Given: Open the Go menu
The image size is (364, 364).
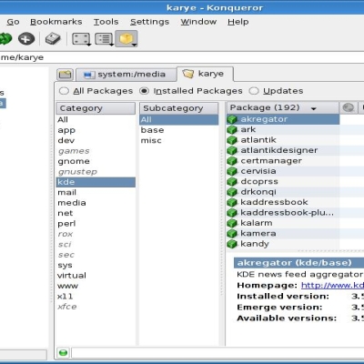Looking at the screenshot, I should pos(13,22).
